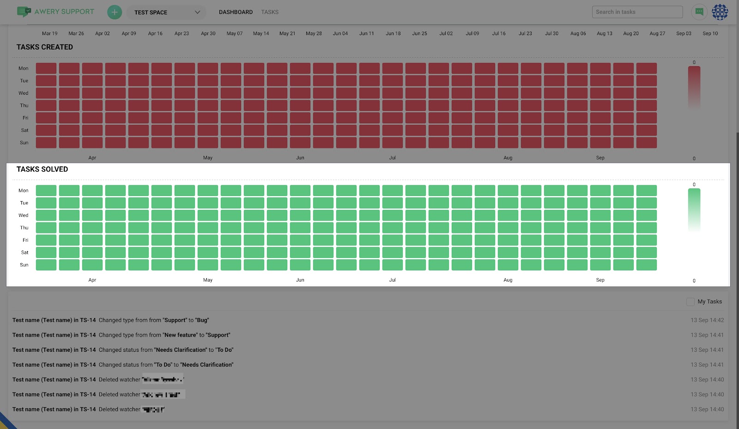The image size is (739, 429).
Task: Select last Monday cell in Tasks Solved heatmap
Action: 646,190
